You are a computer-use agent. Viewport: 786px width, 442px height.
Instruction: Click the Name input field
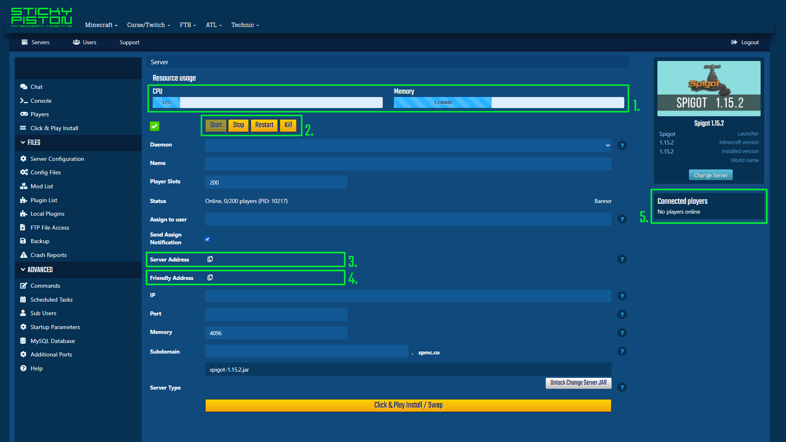pyautogui.click(x=408, y=164)
